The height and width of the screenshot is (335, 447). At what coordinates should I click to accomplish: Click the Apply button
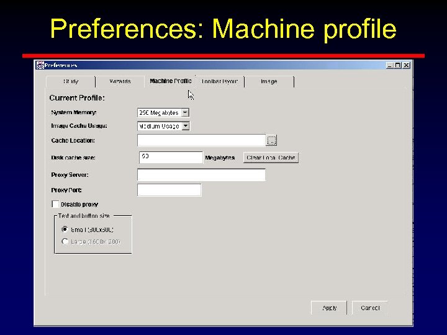[x=329, y=308]
